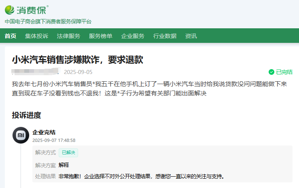Click the 已完结 status label
The width and height of the screenshot is (299, 188).
[284, 72]
